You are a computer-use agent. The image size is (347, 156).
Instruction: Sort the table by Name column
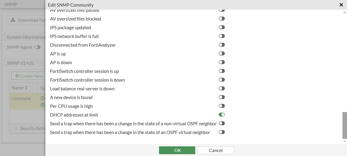(26, 88)
